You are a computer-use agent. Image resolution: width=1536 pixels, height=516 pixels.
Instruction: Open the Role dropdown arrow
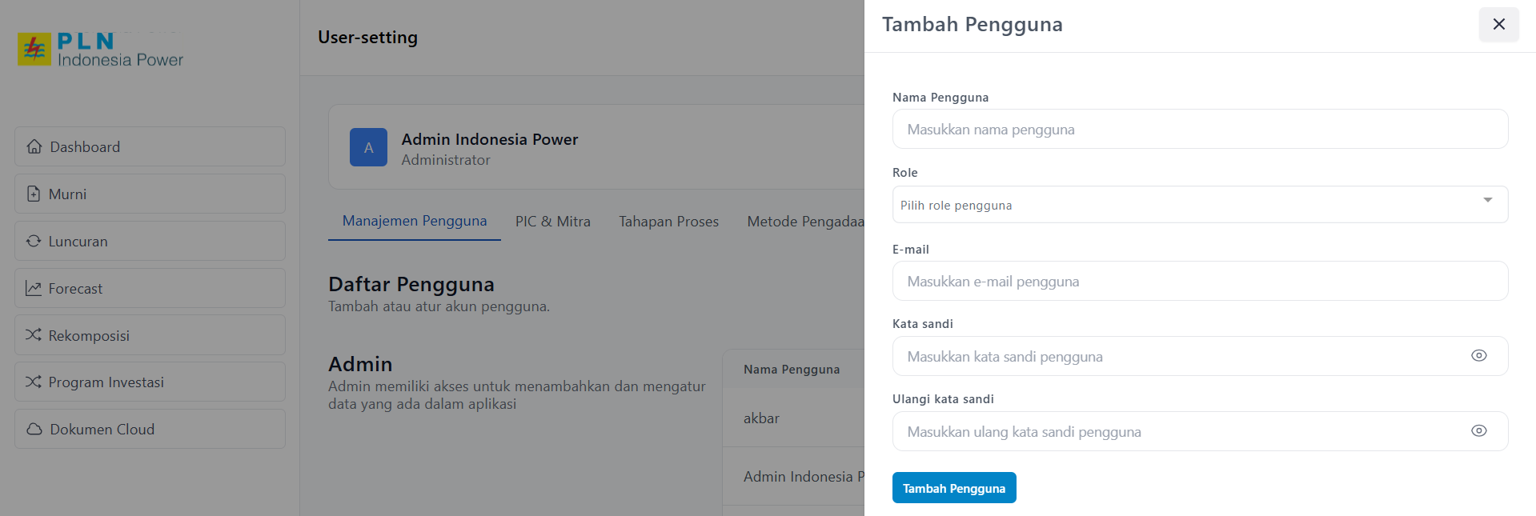(1487, 200)
